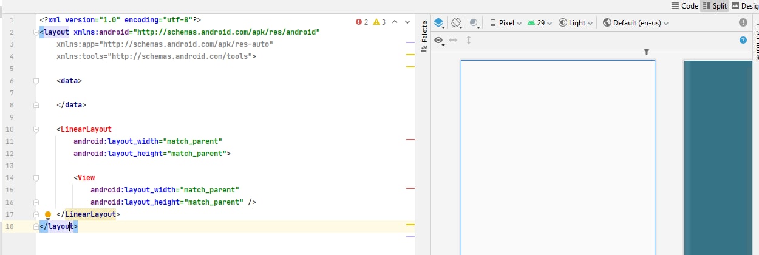The image size is (759, 255).
Task: Open the Pixel device dropdown
Action: click(x=506, y=23)
